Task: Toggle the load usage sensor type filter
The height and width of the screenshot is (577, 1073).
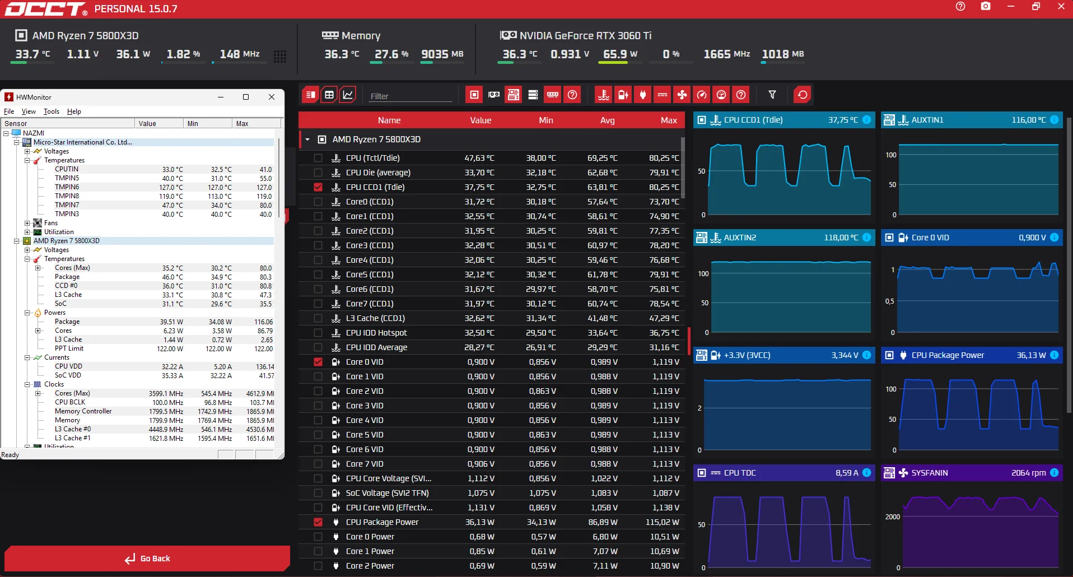Action: (x=721, y=95)
